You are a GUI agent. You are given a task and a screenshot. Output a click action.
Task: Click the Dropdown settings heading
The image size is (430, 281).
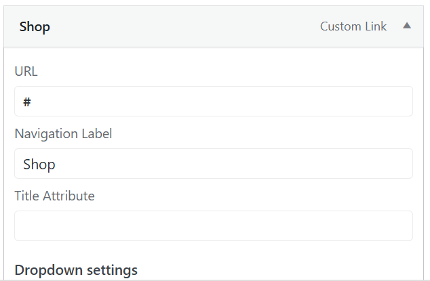(x=76, y=270)
